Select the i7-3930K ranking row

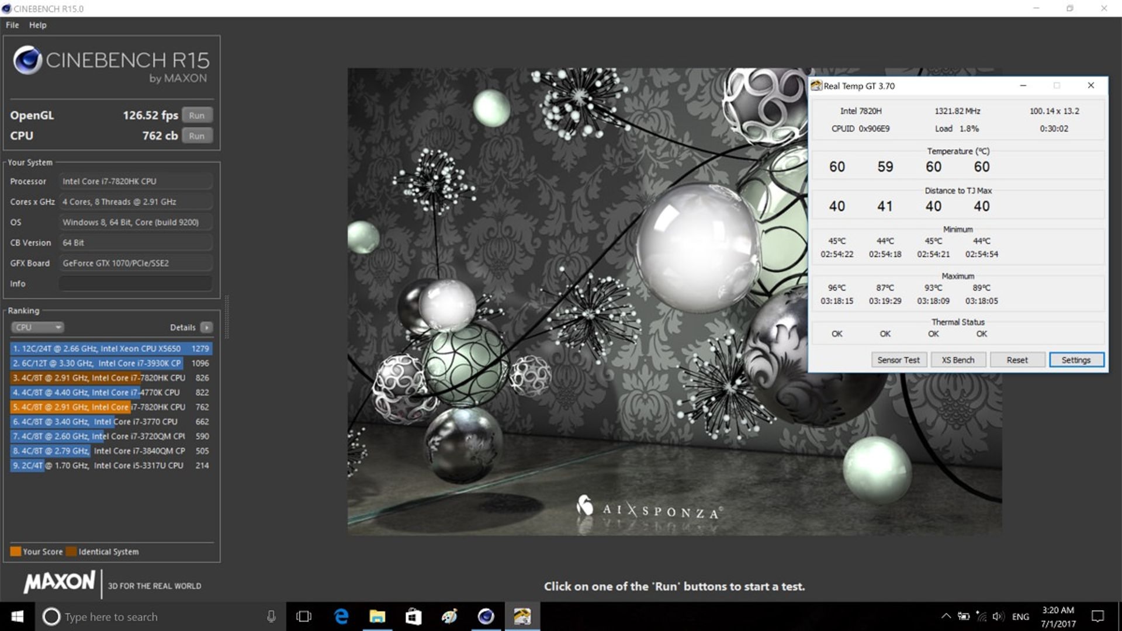(x=111, y=363)
